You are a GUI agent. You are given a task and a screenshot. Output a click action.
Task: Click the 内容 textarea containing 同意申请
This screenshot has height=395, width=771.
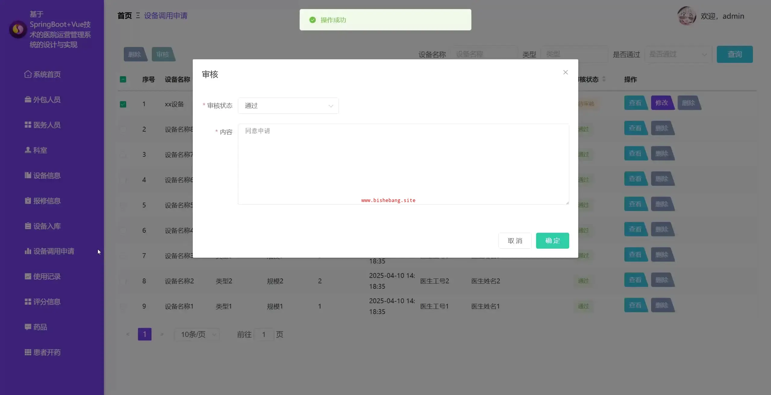[403, 164]
